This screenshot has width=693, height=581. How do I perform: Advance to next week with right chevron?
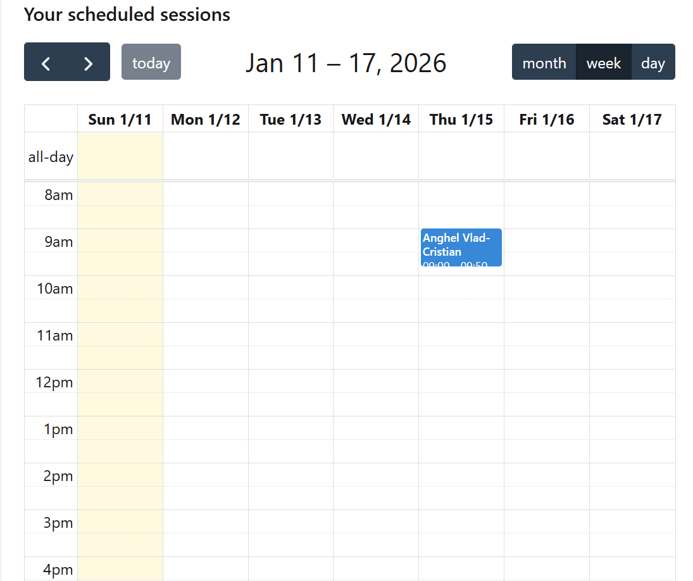click(89, 62)
